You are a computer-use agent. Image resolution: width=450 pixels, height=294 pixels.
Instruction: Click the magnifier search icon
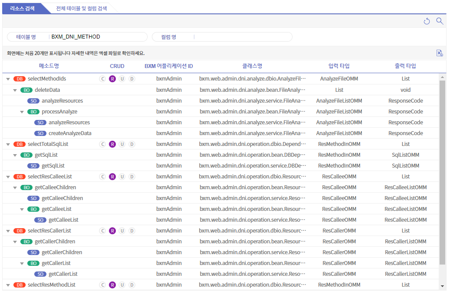coord(440,21)
